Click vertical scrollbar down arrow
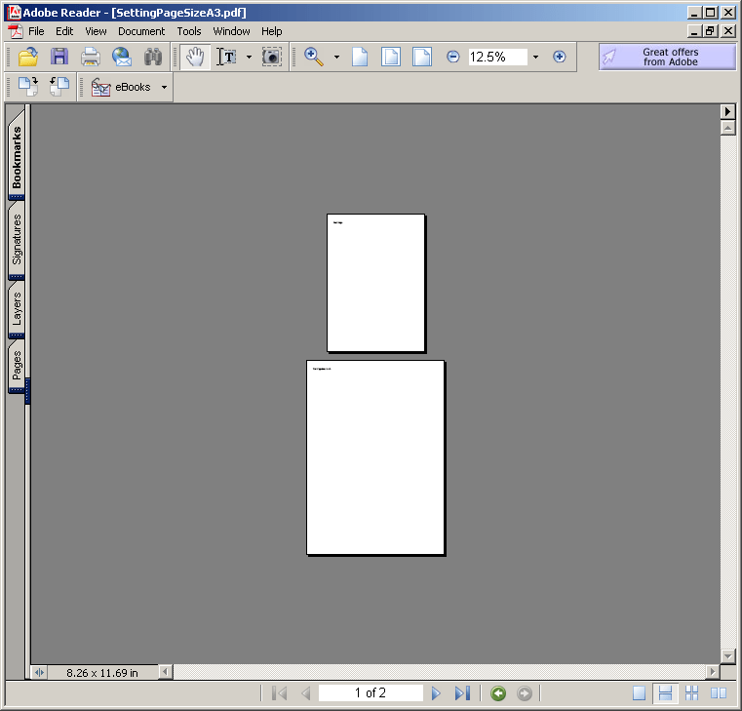Viewport: 742px width, 711px height. (x=727, y=656)
